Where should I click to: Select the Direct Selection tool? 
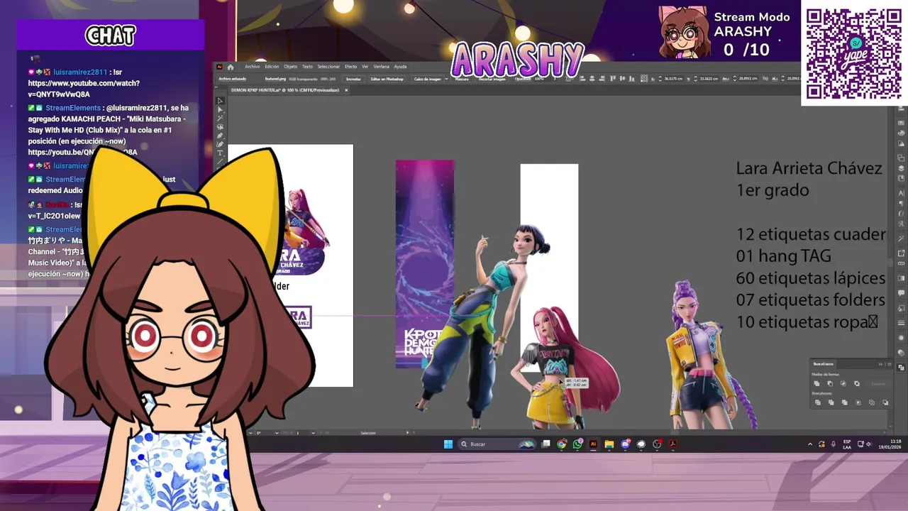(x=220, y=109)
